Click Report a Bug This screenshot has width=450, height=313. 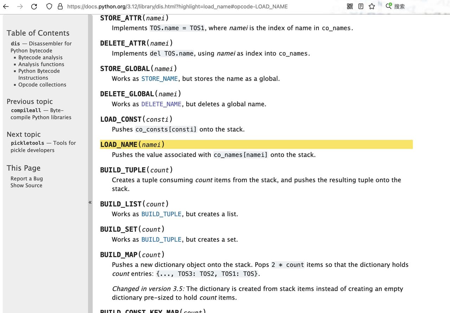26,178
